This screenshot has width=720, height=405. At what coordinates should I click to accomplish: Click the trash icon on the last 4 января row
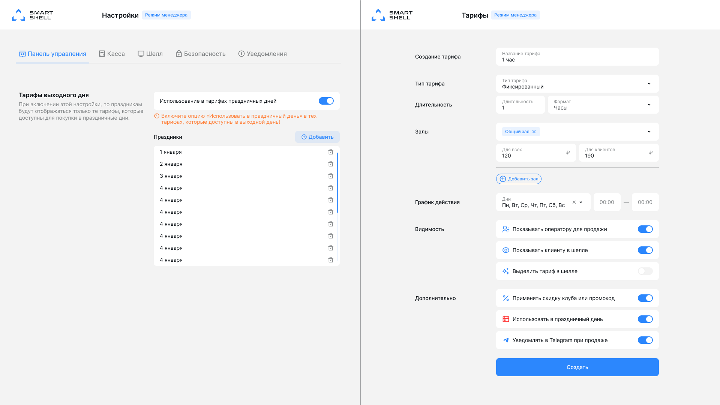(x=331, y=260)
